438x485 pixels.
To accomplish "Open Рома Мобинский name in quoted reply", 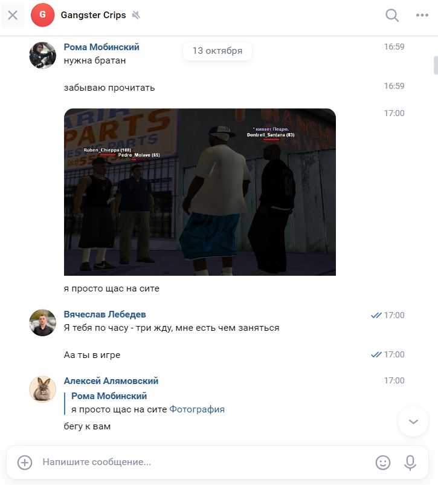I will [109, 396].
